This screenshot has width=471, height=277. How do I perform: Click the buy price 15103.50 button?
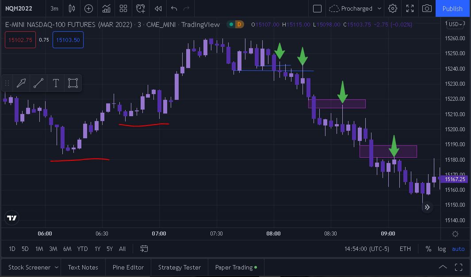68,40
